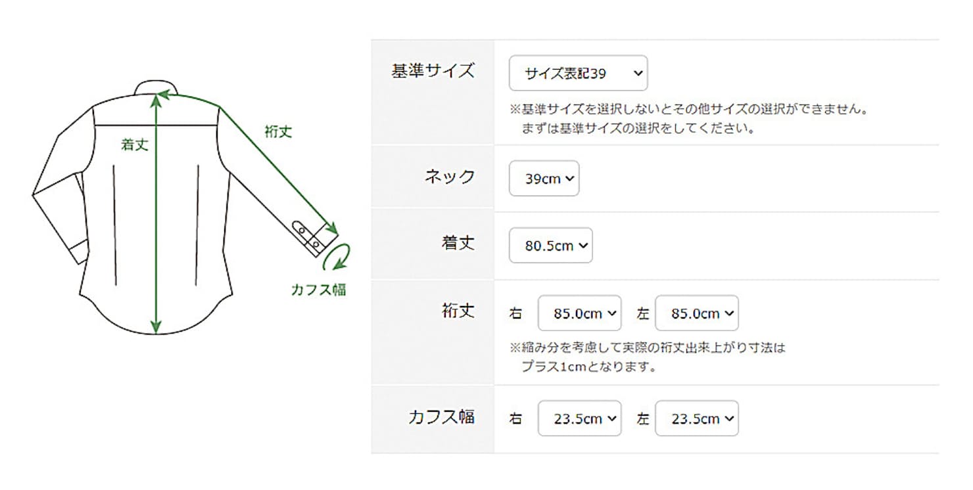973x490 pixels.
Task: Click the カフス幅 text label under the diagram
Action: (x=318, y=289)
